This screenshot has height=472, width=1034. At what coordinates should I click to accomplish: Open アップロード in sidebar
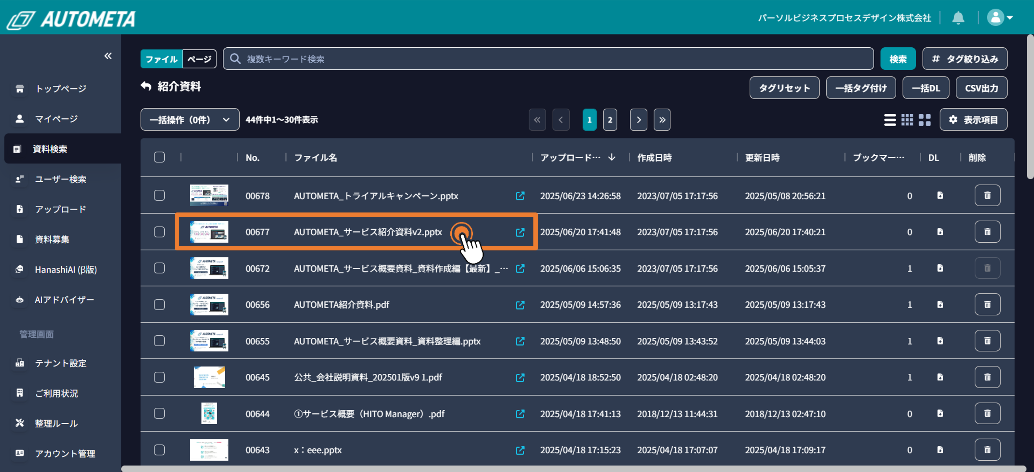point(61,209)
